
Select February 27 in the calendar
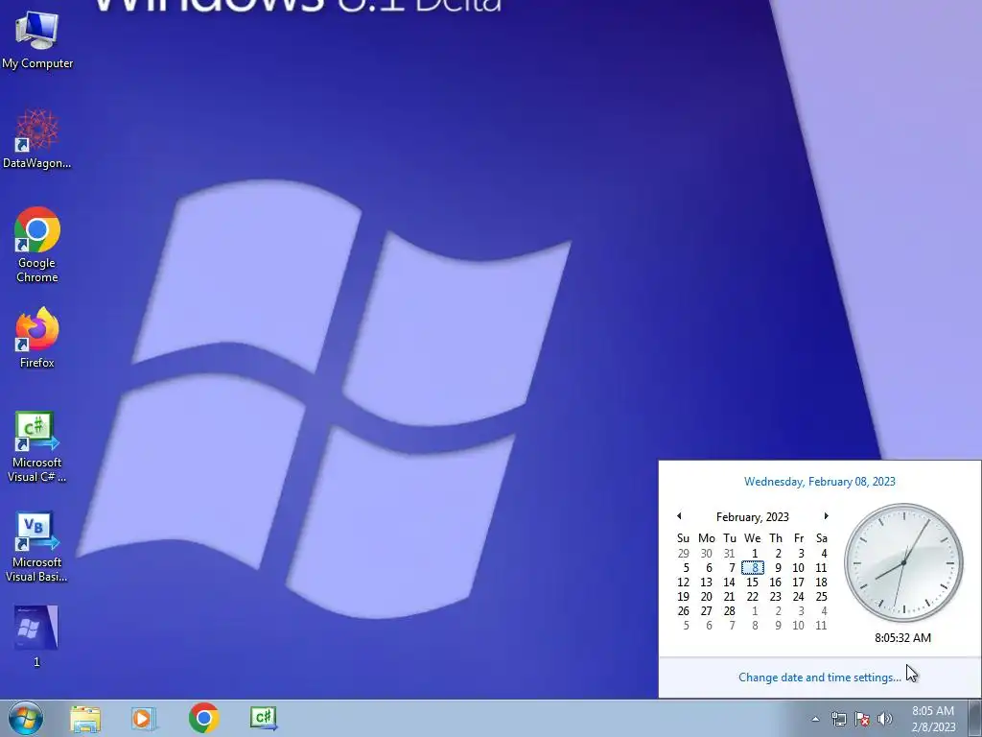pyautogui.click(x=707, y=611)
